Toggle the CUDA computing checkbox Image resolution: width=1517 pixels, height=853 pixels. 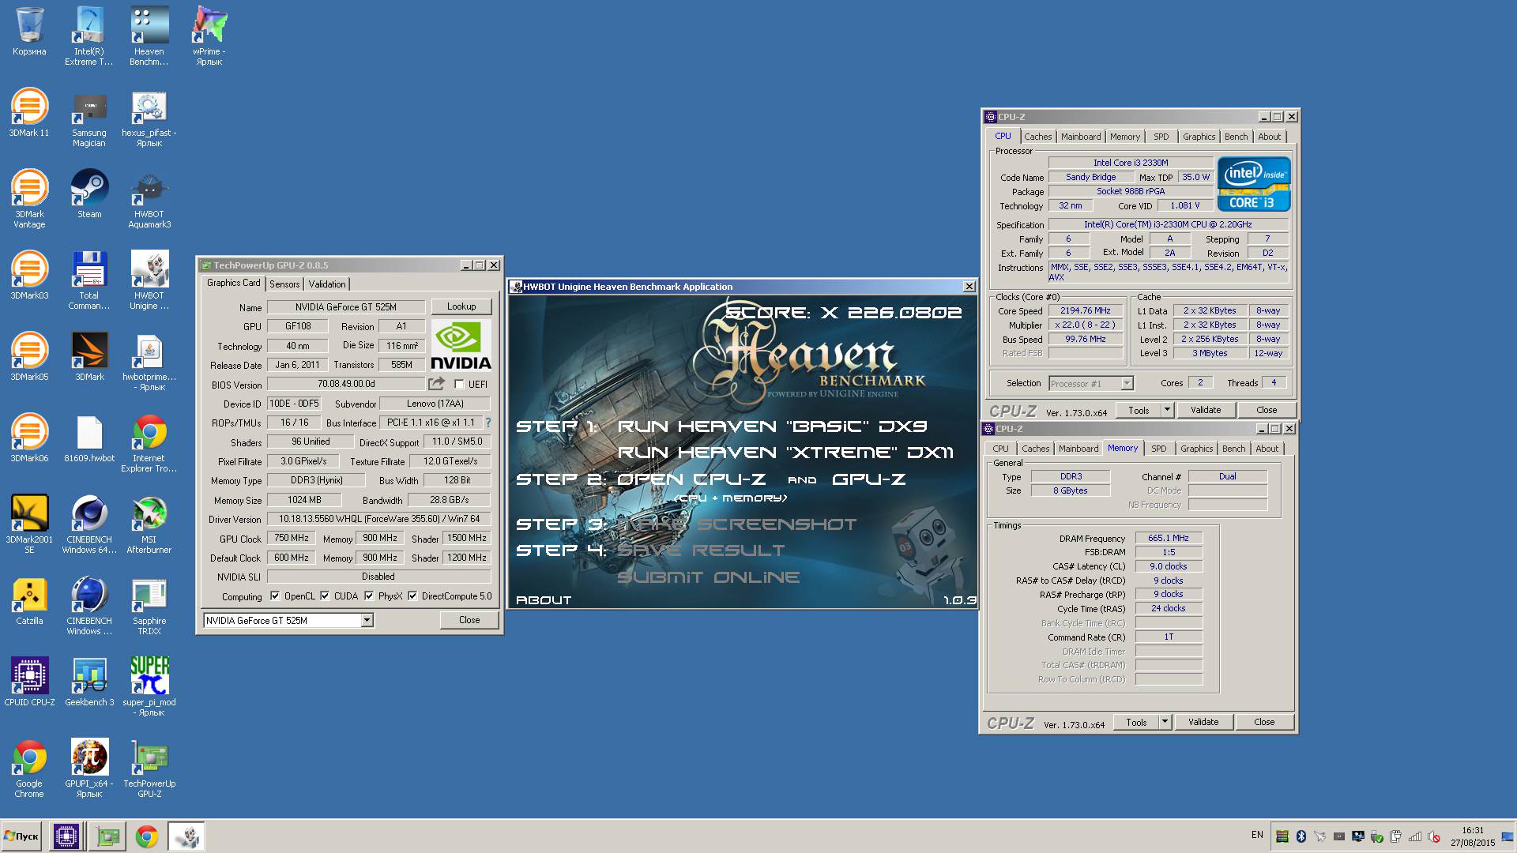(x=325, y=596)
